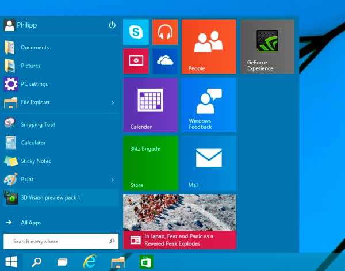Launch Internet Explorer from the taskbar
Screen dimensions: 345x271
click(x=90, y=262)
